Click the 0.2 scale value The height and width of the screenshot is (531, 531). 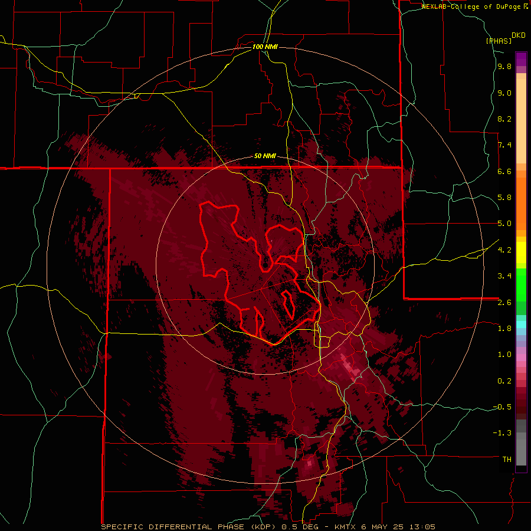coord(504,381)
